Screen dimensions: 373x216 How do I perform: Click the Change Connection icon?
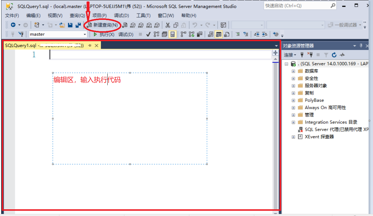[x=21, y=34]
